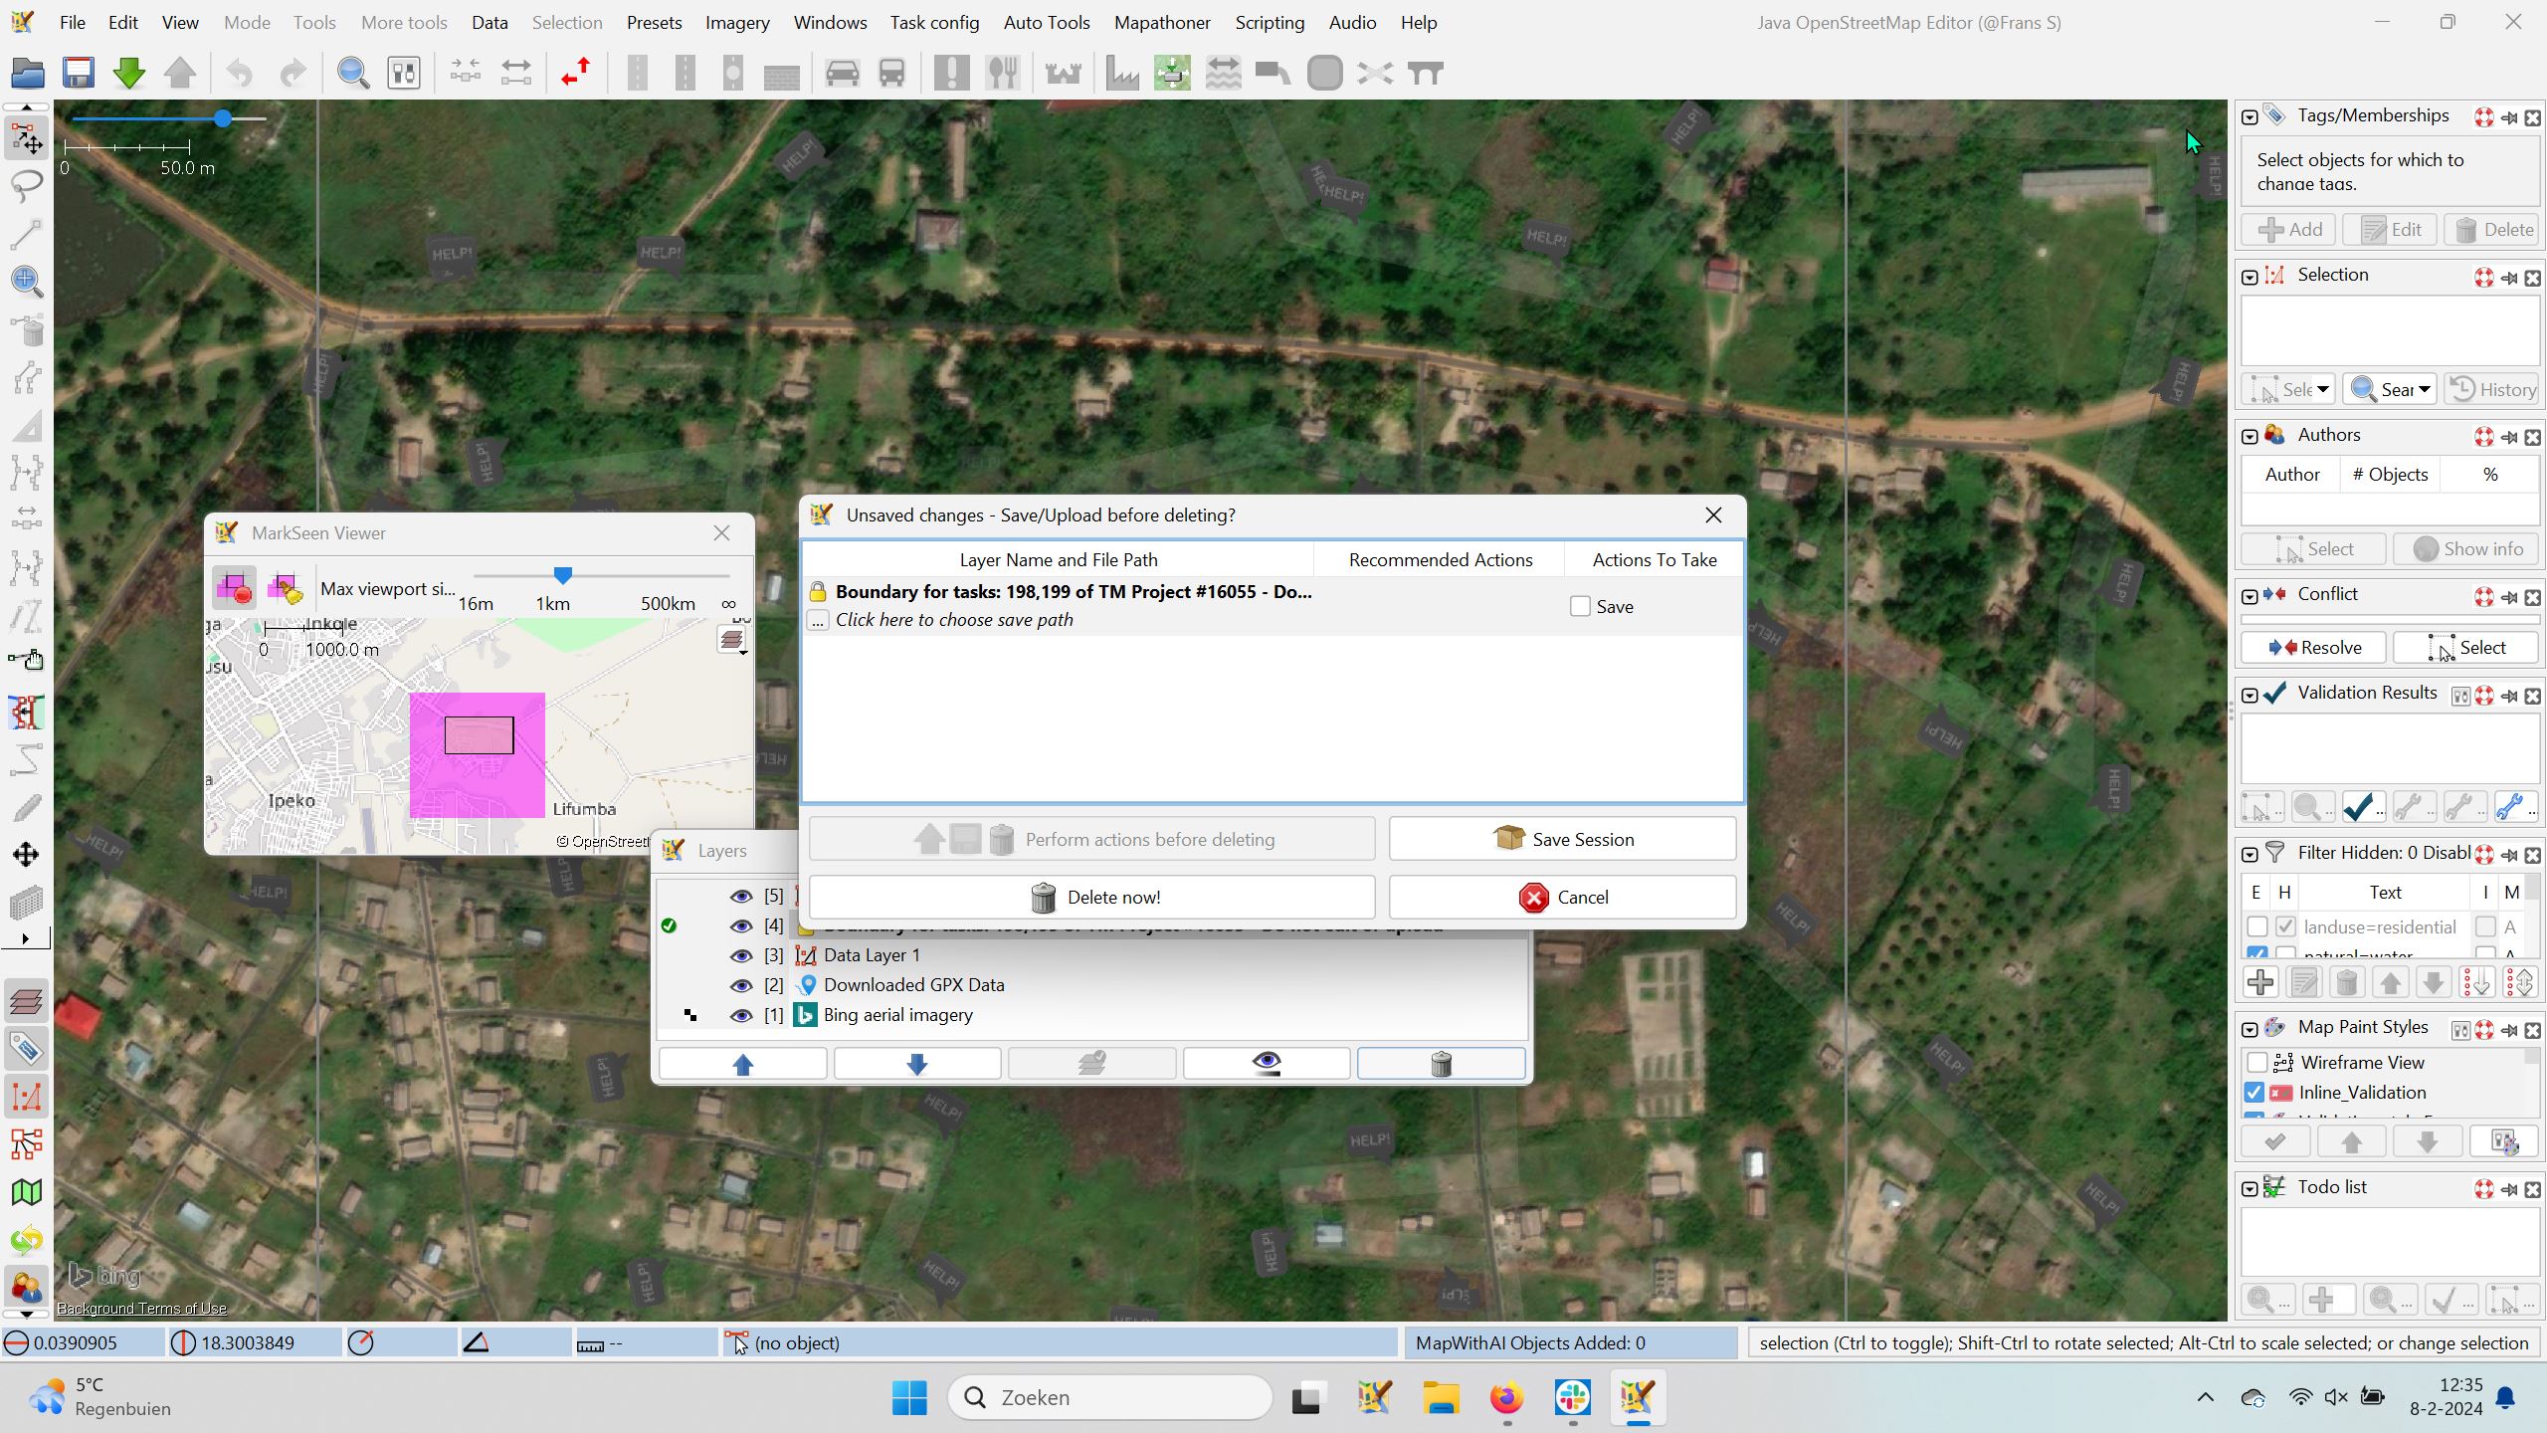
Task: Open the Search dropdown in Selection panel
Action: (2425, 390)
